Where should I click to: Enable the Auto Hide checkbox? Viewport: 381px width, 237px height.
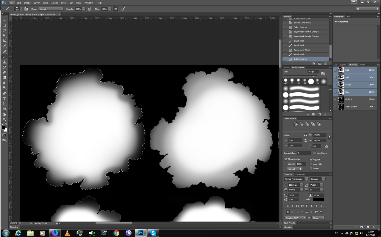311,164
